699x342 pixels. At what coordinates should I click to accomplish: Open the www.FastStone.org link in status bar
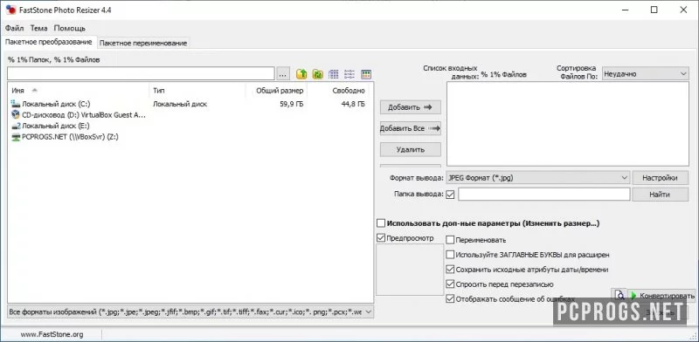click(x=52, y=334)
